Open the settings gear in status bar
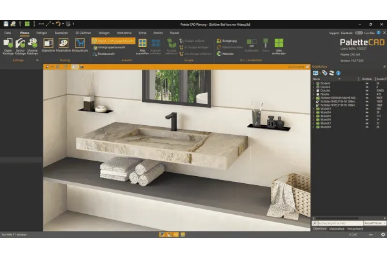Viewport: 387px width, 258px height. (383, 235)
